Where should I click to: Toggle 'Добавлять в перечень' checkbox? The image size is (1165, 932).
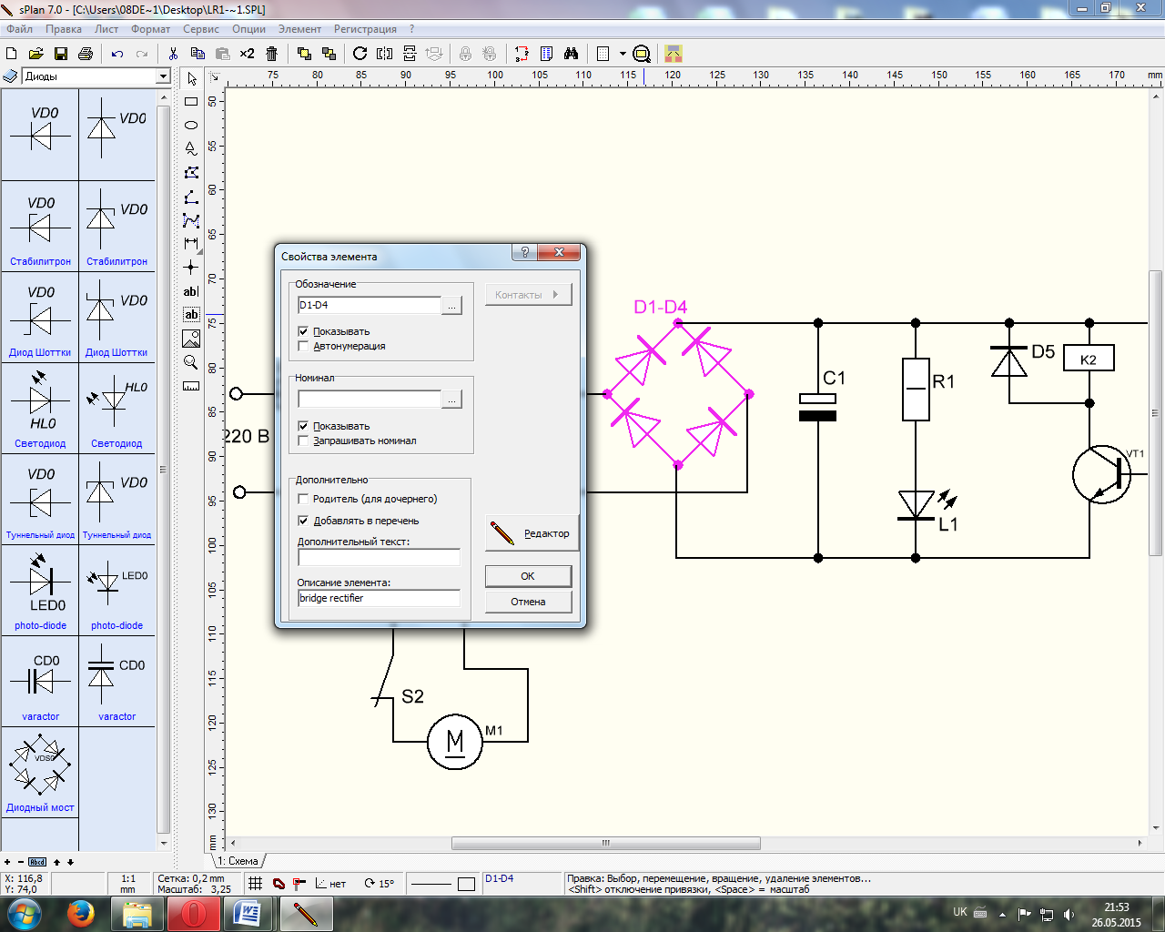303,521
